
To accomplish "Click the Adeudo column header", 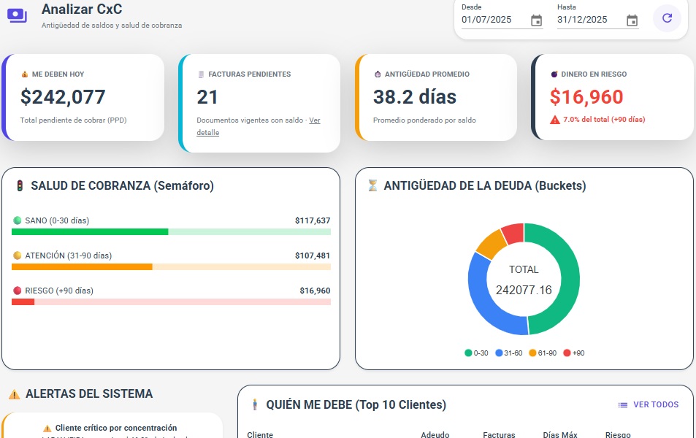I will tap(435, 435).
